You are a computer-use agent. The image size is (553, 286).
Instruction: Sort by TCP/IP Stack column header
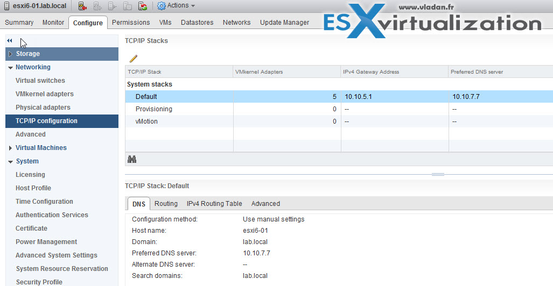coord(179,72)
